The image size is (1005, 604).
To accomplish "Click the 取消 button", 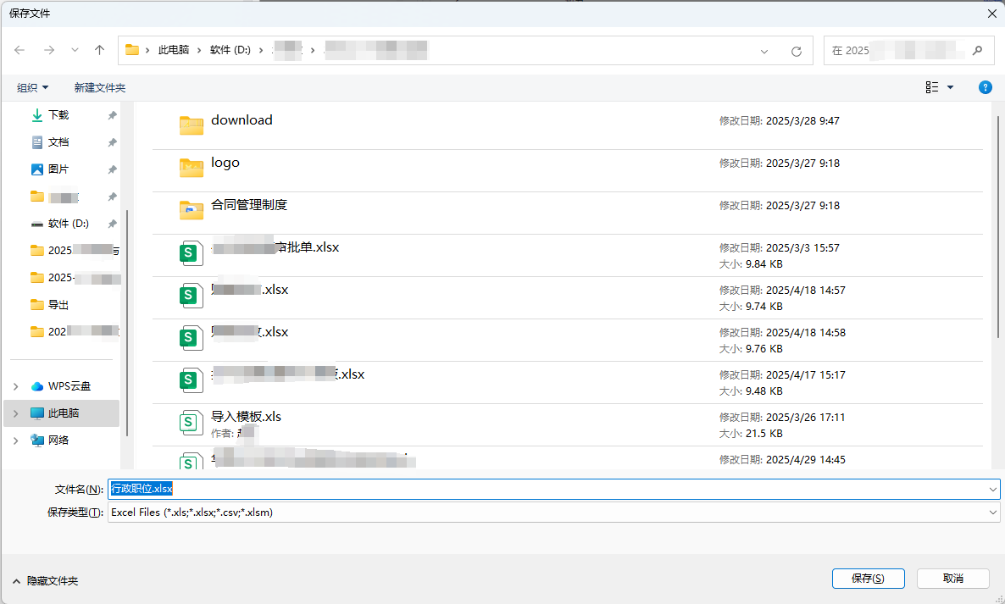I will click(x=952, y=579).
